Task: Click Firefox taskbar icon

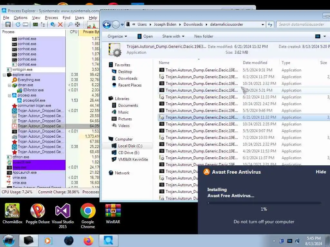Action: tap(88, 241)
